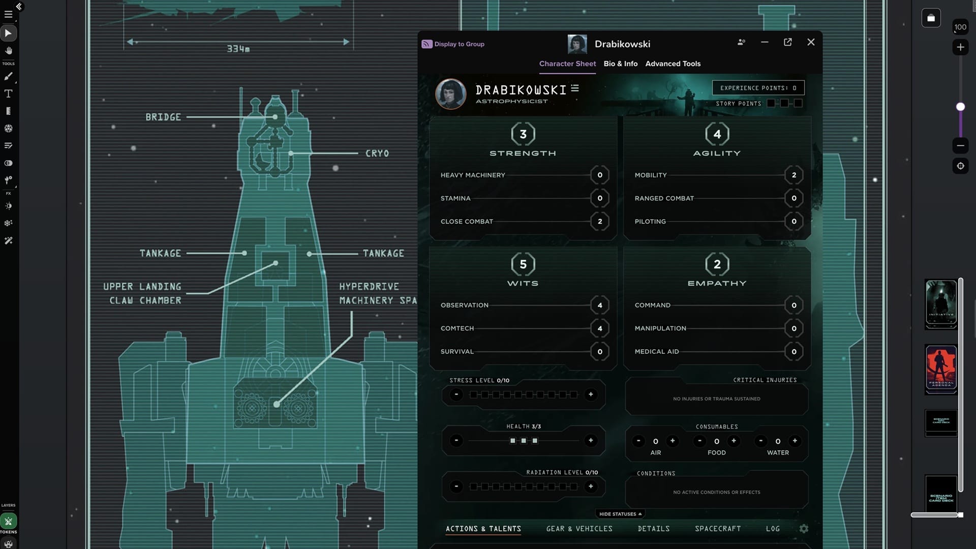Select the brush drawing tool
The height and width of the screenshot is (549, 976).
point(9,76)
